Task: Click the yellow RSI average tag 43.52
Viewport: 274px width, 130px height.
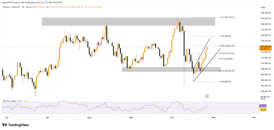Action: click(262, 110)
